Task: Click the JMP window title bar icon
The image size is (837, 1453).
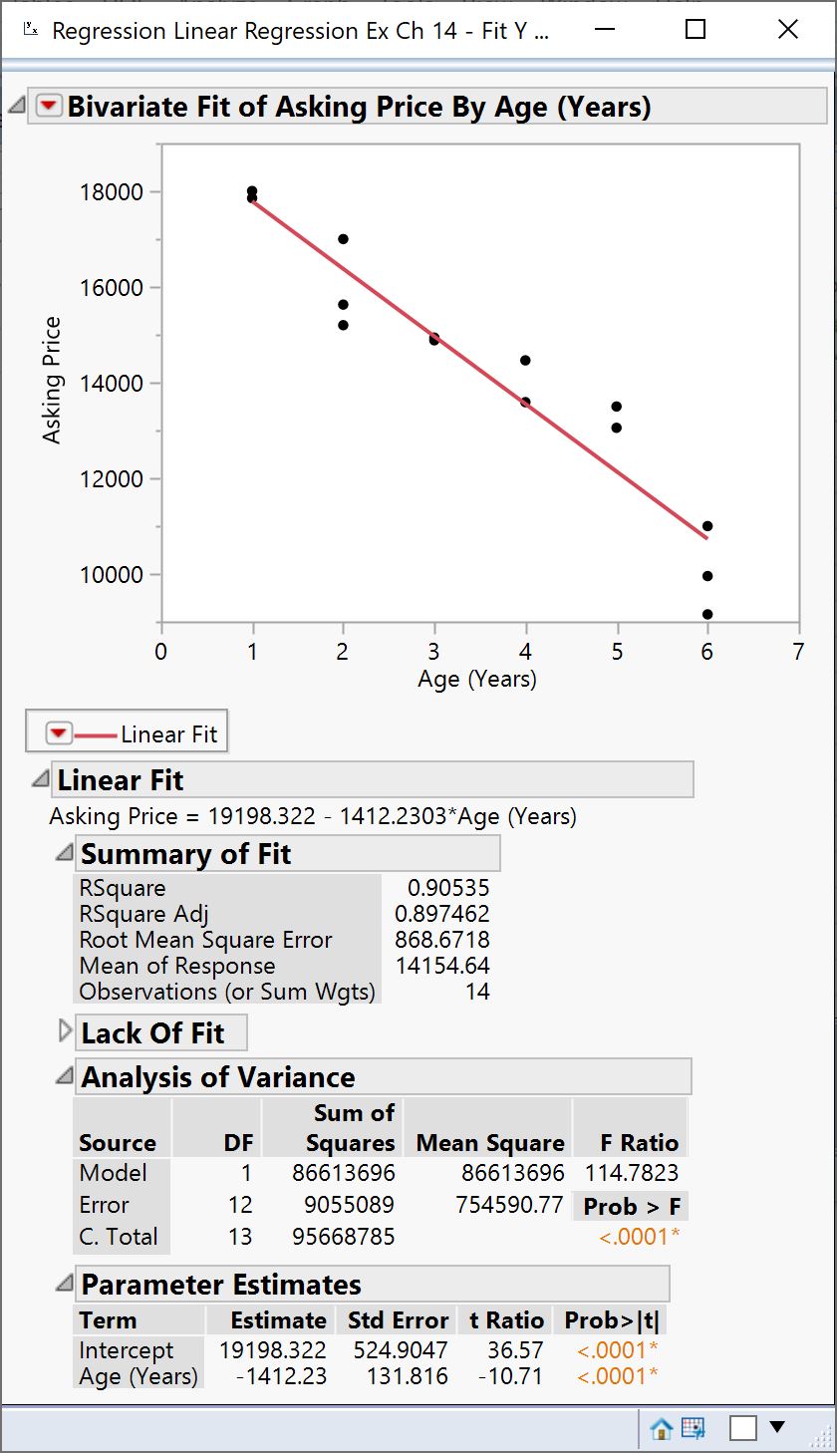Action: (x=29, y=29)
